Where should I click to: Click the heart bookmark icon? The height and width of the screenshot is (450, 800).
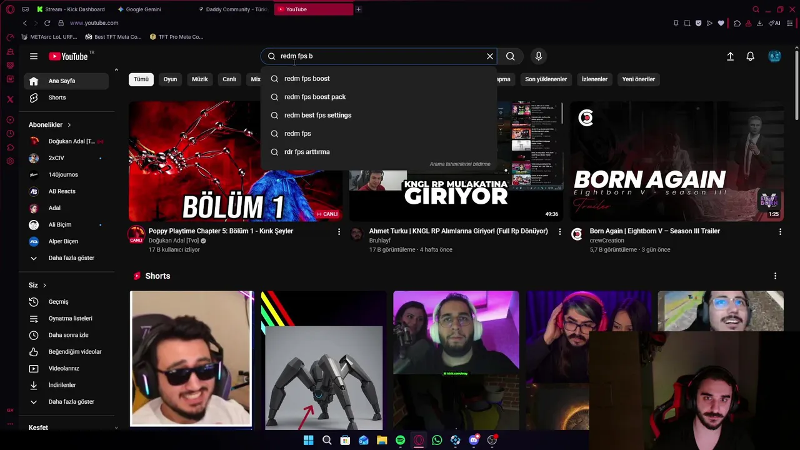[x=721, y=23]
